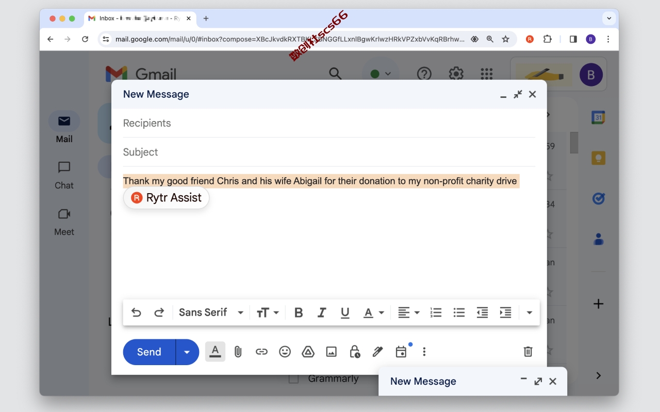Image resolution: width=660 pixels, height=412 pixels.
Task: Insert files using Drive icon
Action: (x=308, y=352)
